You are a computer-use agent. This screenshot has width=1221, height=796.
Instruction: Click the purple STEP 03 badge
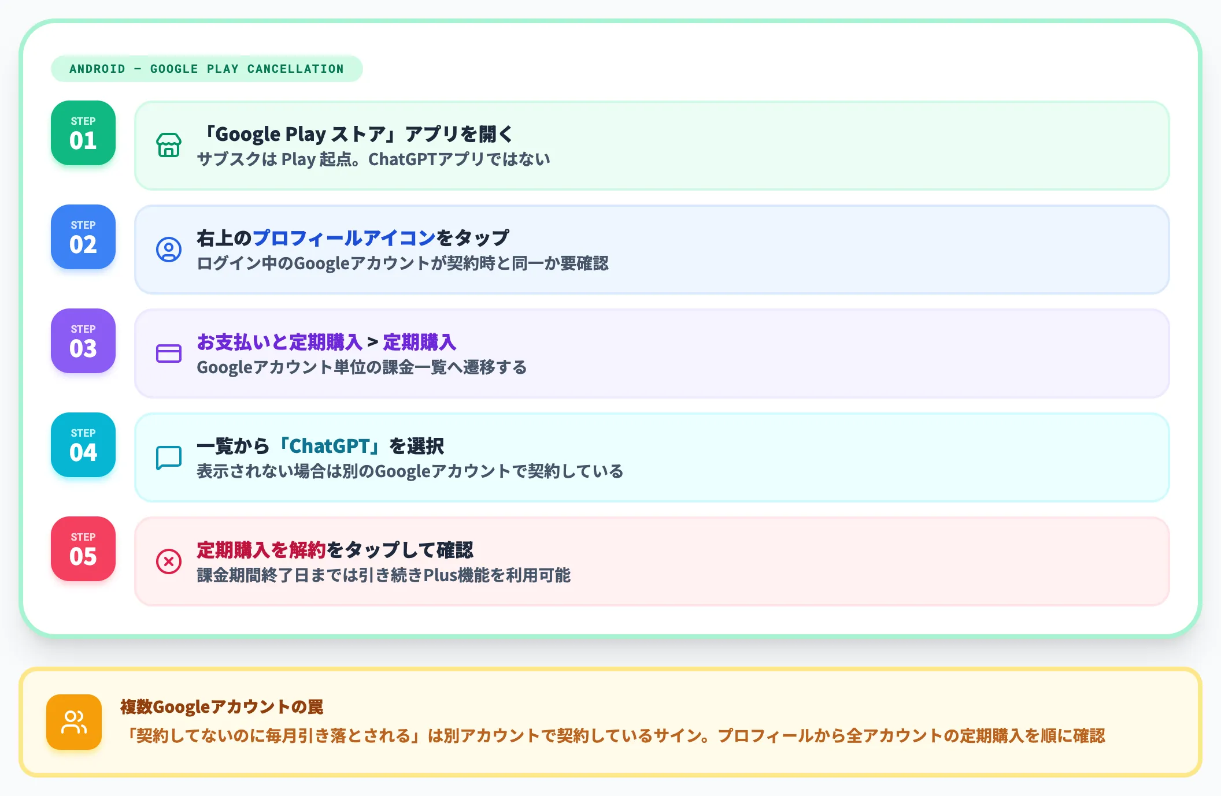(x=83, y=341)
